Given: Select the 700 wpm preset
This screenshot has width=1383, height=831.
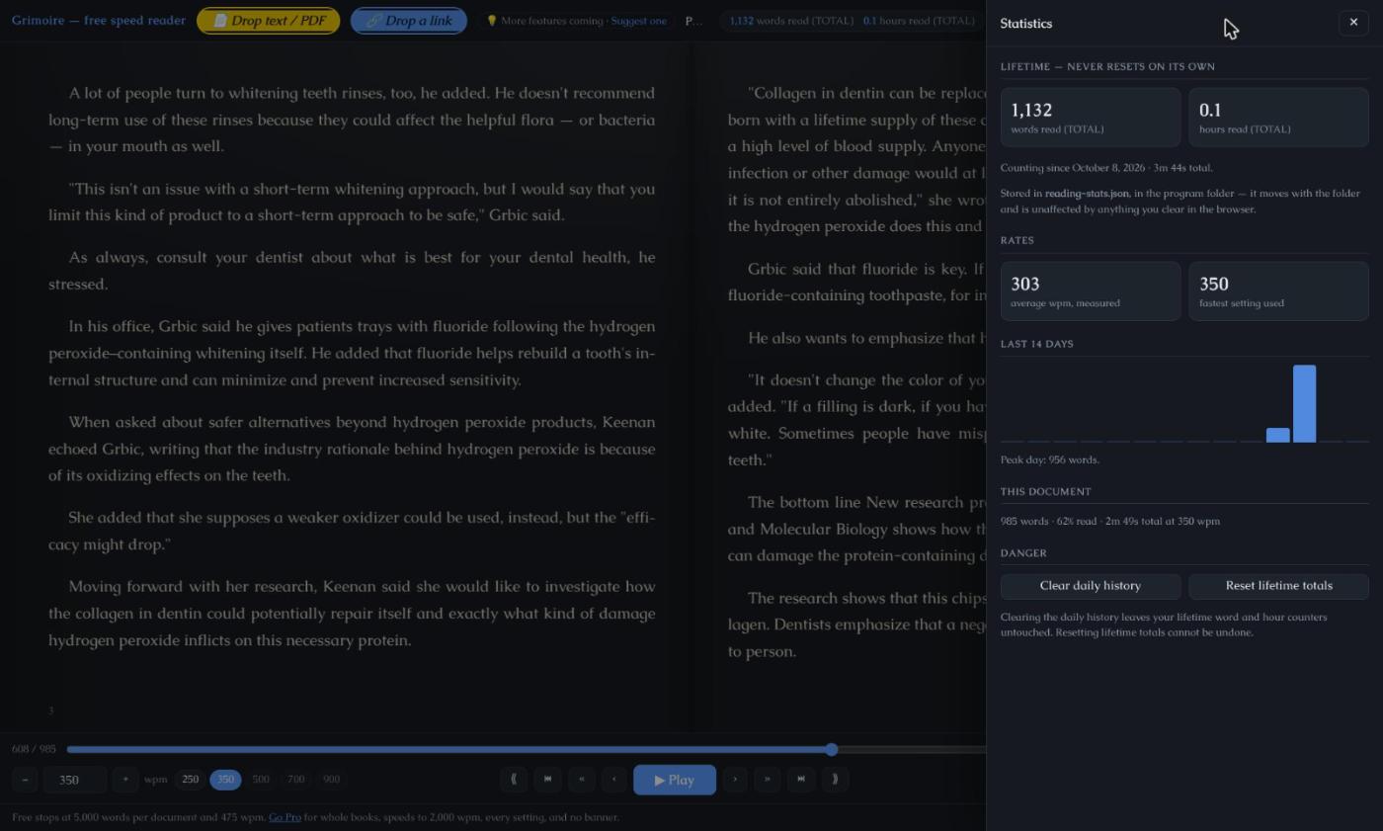Looking at the screenshot, I should pyautogui.click(x=295, y=780).
